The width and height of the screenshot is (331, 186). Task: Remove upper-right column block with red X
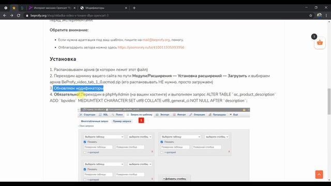pyautogui.click(x=229, y=151)
